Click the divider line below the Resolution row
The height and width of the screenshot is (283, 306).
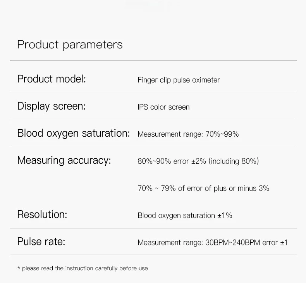[153, 228]
